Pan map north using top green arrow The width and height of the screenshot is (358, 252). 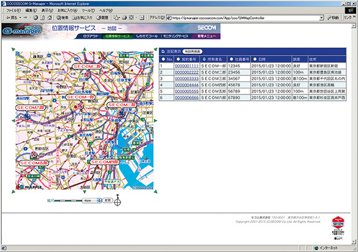pos(85,49)
